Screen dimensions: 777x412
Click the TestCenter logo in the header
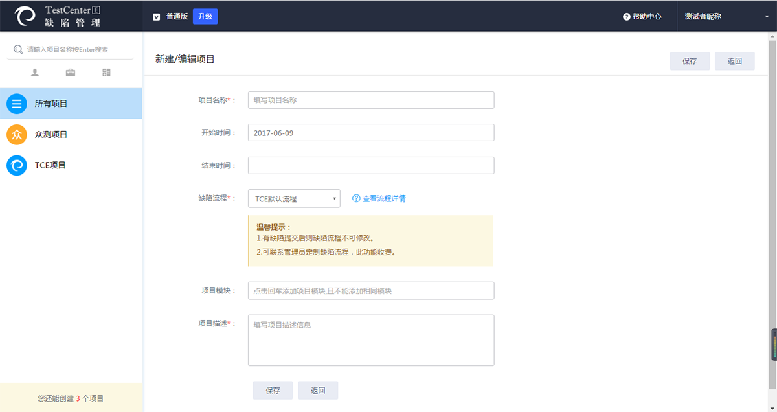point(26,16)
